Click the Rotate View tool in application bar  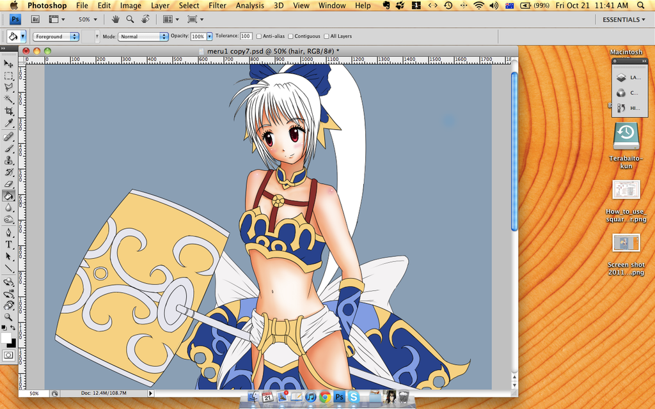pos(145,19)
